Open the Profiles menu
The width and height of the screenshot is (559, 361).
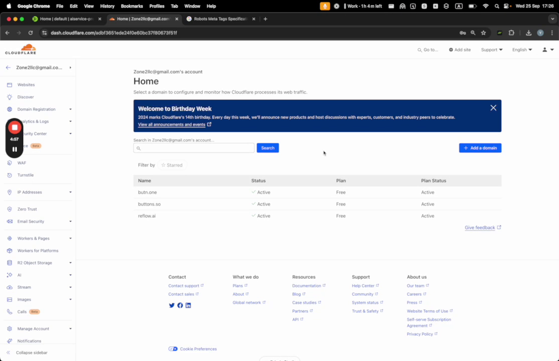[x=157, y=6]
